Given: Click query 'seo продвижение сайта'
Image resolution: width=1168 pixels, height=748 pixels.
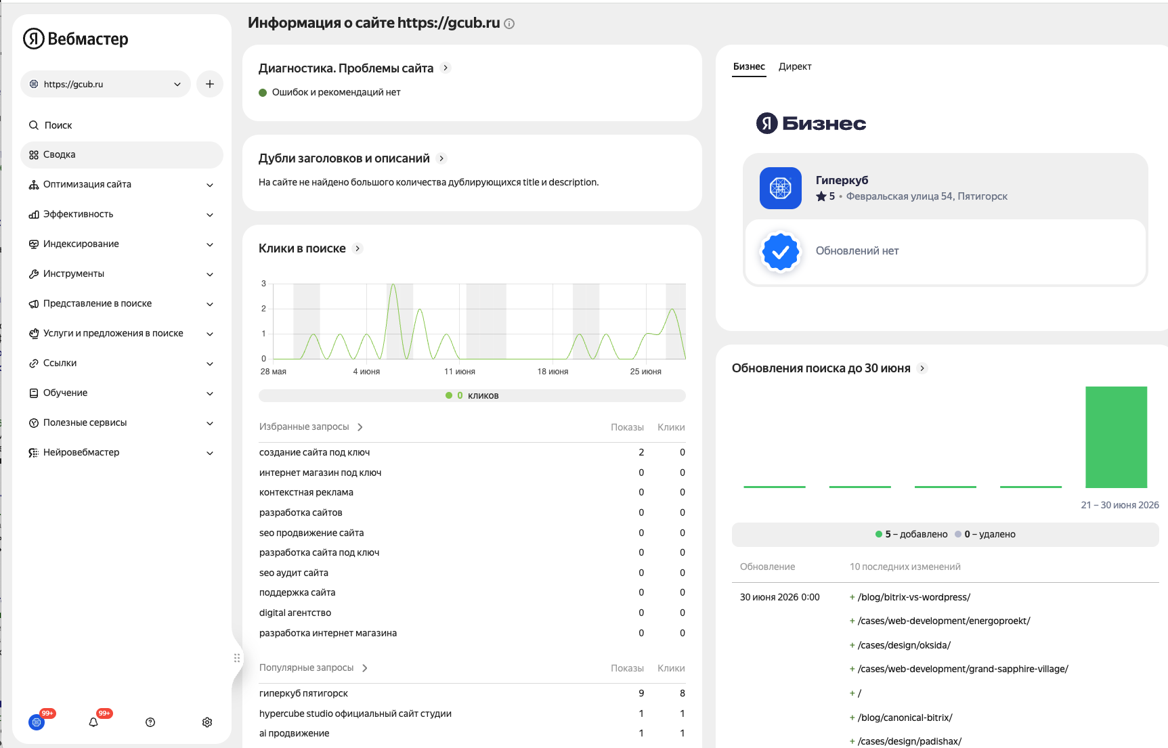Looking at the screenshot, I should [311, 533].
